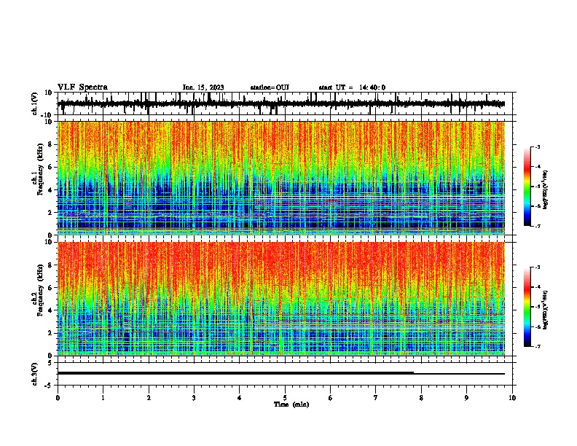
Task: Click the ch.1 spectrogram color scale bar
Action: pyautogui.click(x=527, y=187)
